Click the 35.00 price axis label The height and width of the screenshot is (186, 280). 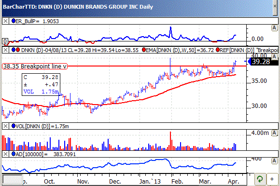tap(259, 80)
